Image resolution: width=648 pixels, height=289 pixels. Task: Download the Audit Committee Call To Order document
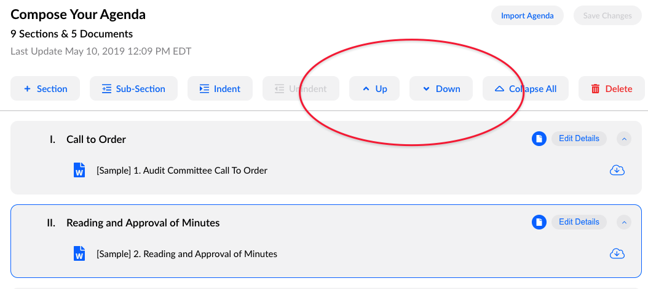[617, 170]
